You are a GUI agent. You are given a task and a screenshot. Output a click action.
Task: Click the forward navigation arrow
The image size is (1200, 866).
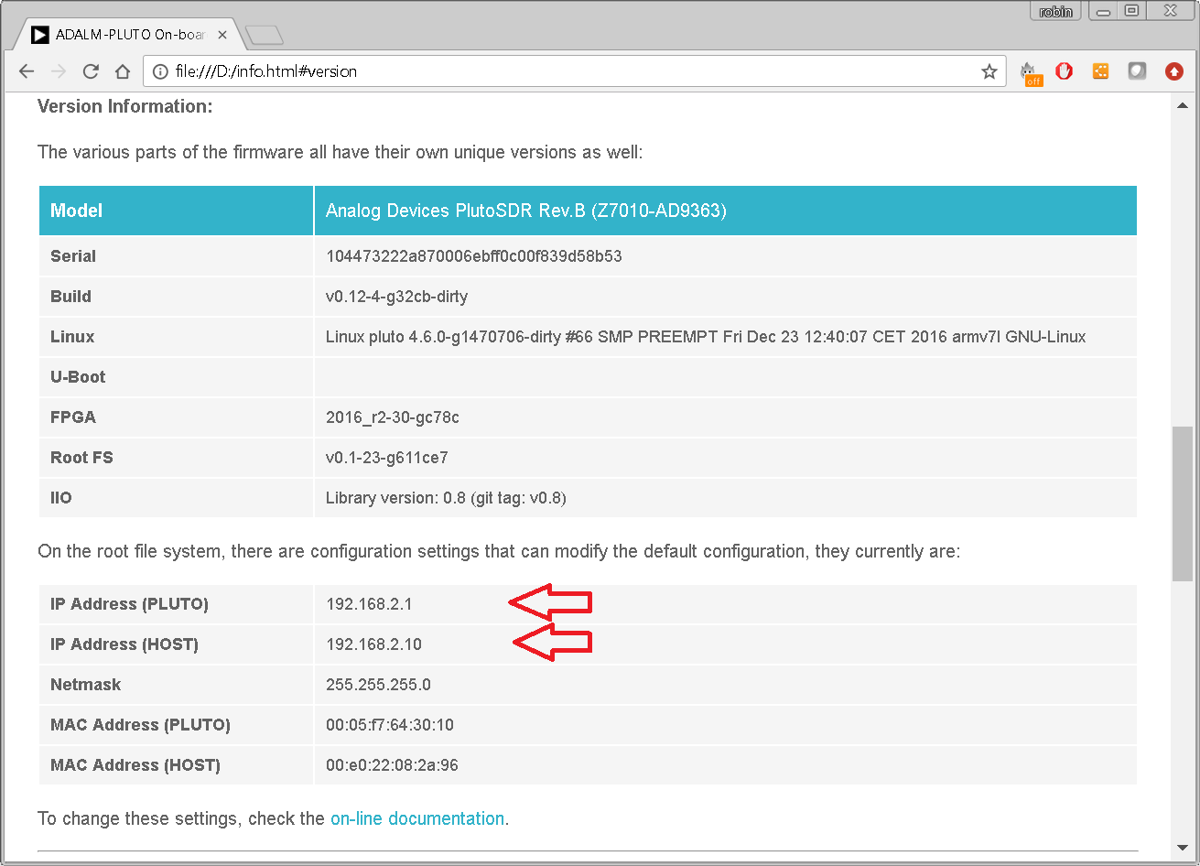(58, 70)
